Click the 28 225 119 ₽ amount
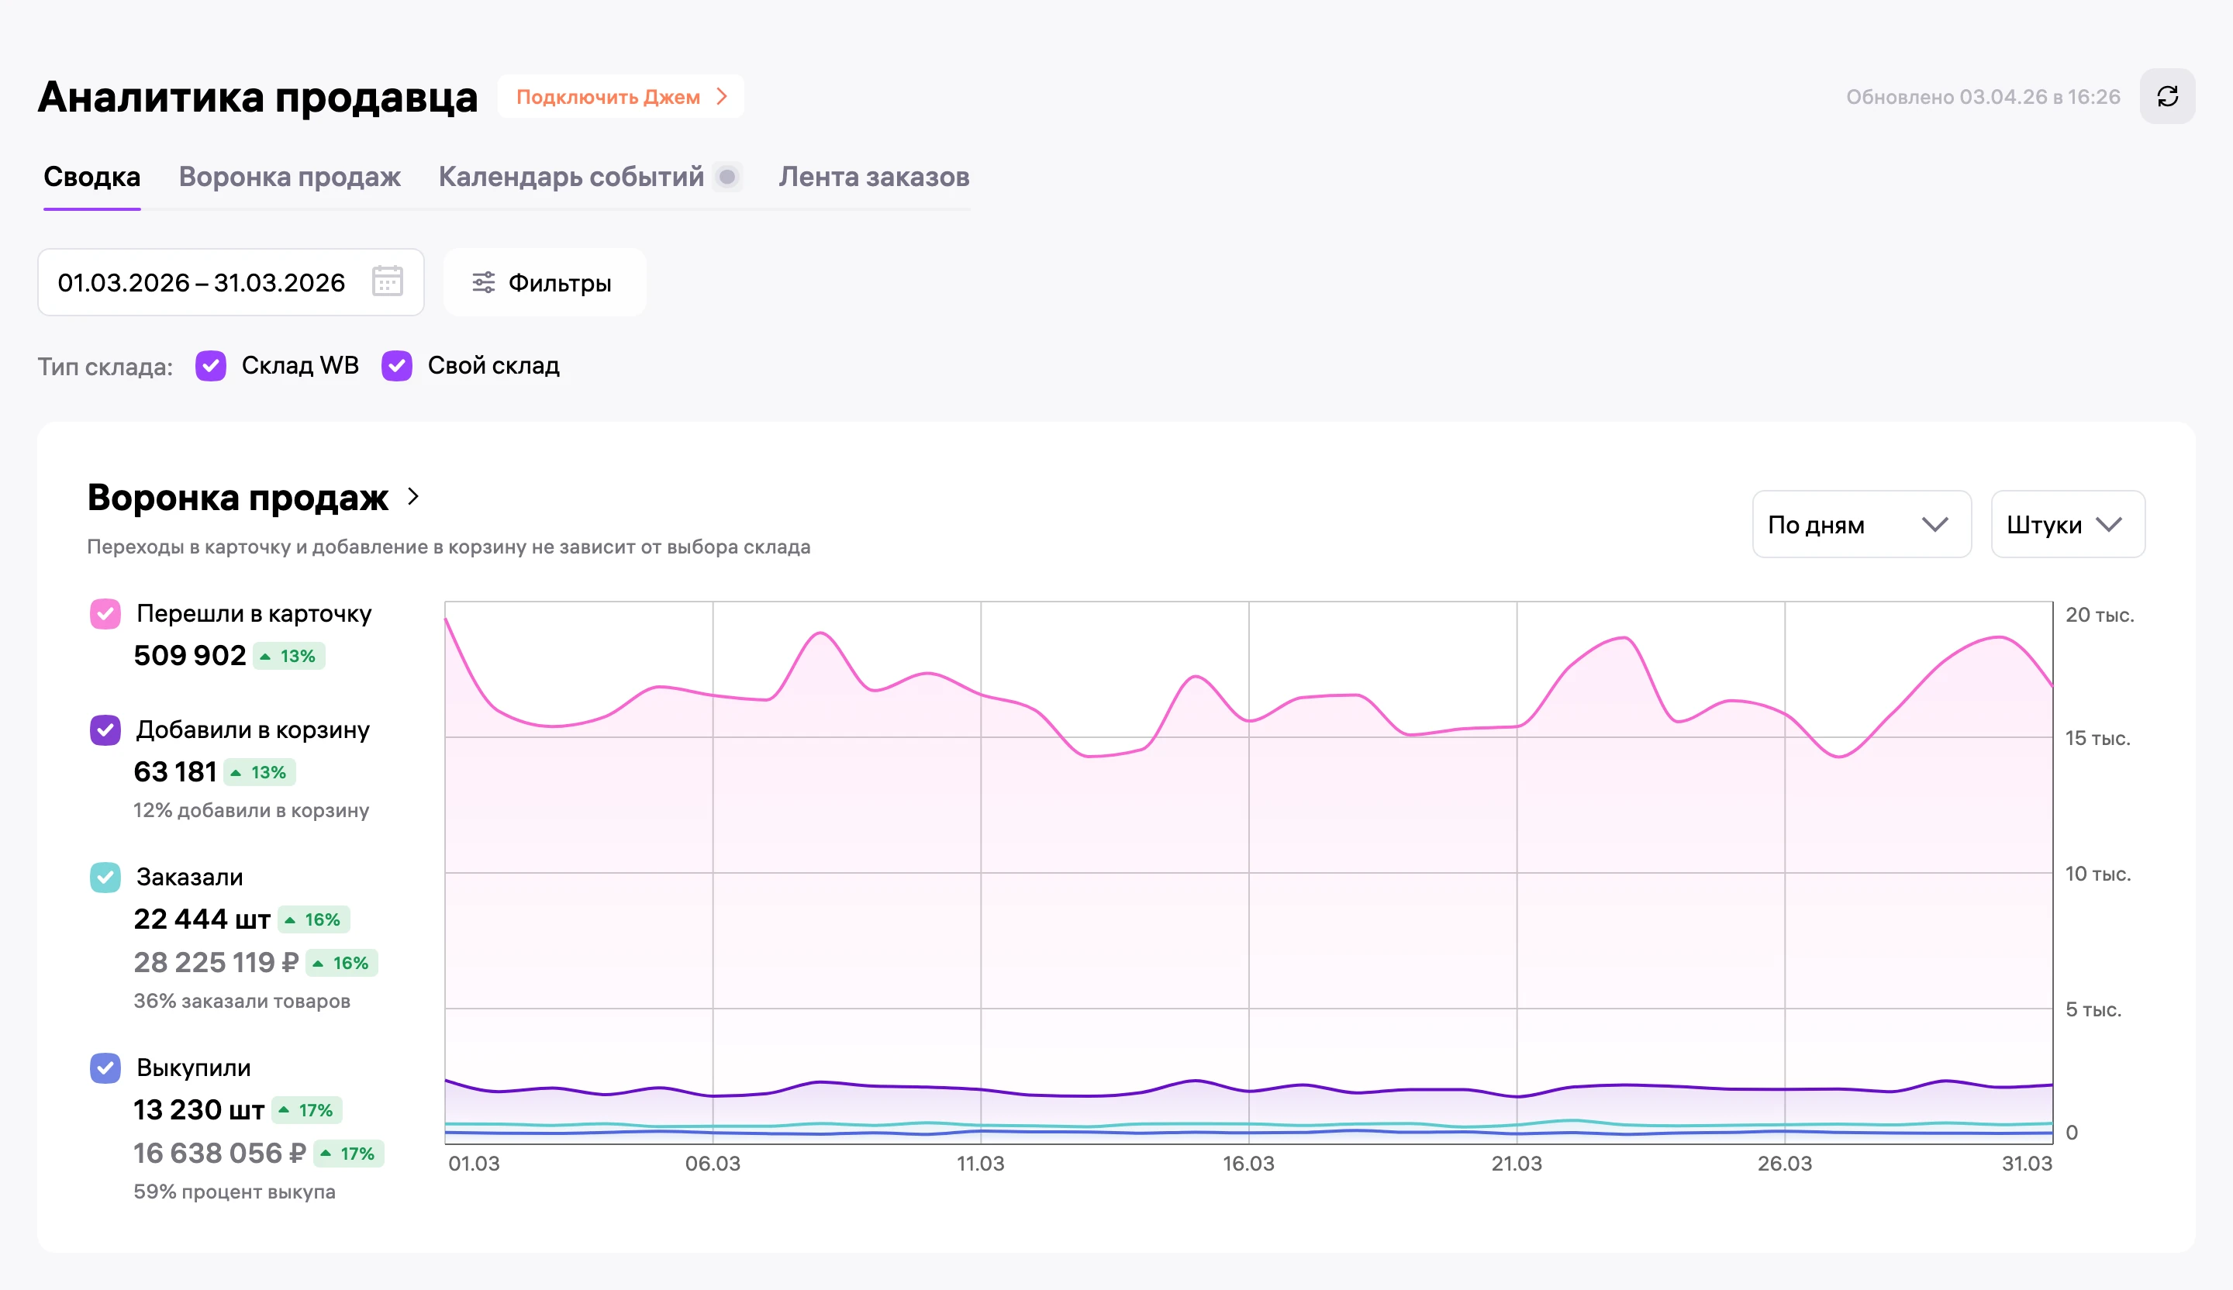The height and width of the screenshot is (1290, 2233). tap(216, 962)
